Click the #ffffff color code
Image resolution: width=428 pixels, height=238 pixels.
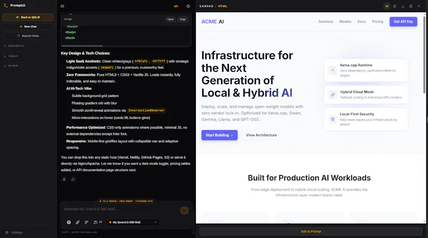coord(159,61)
